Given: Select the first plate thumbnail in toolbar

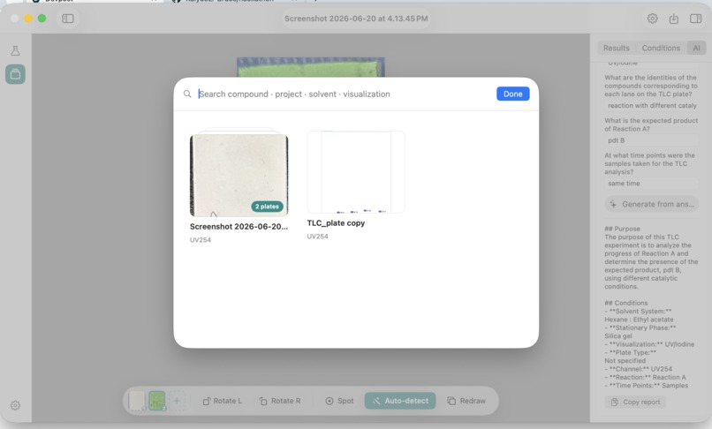Looking at the screenshot, I should point(137,402).
